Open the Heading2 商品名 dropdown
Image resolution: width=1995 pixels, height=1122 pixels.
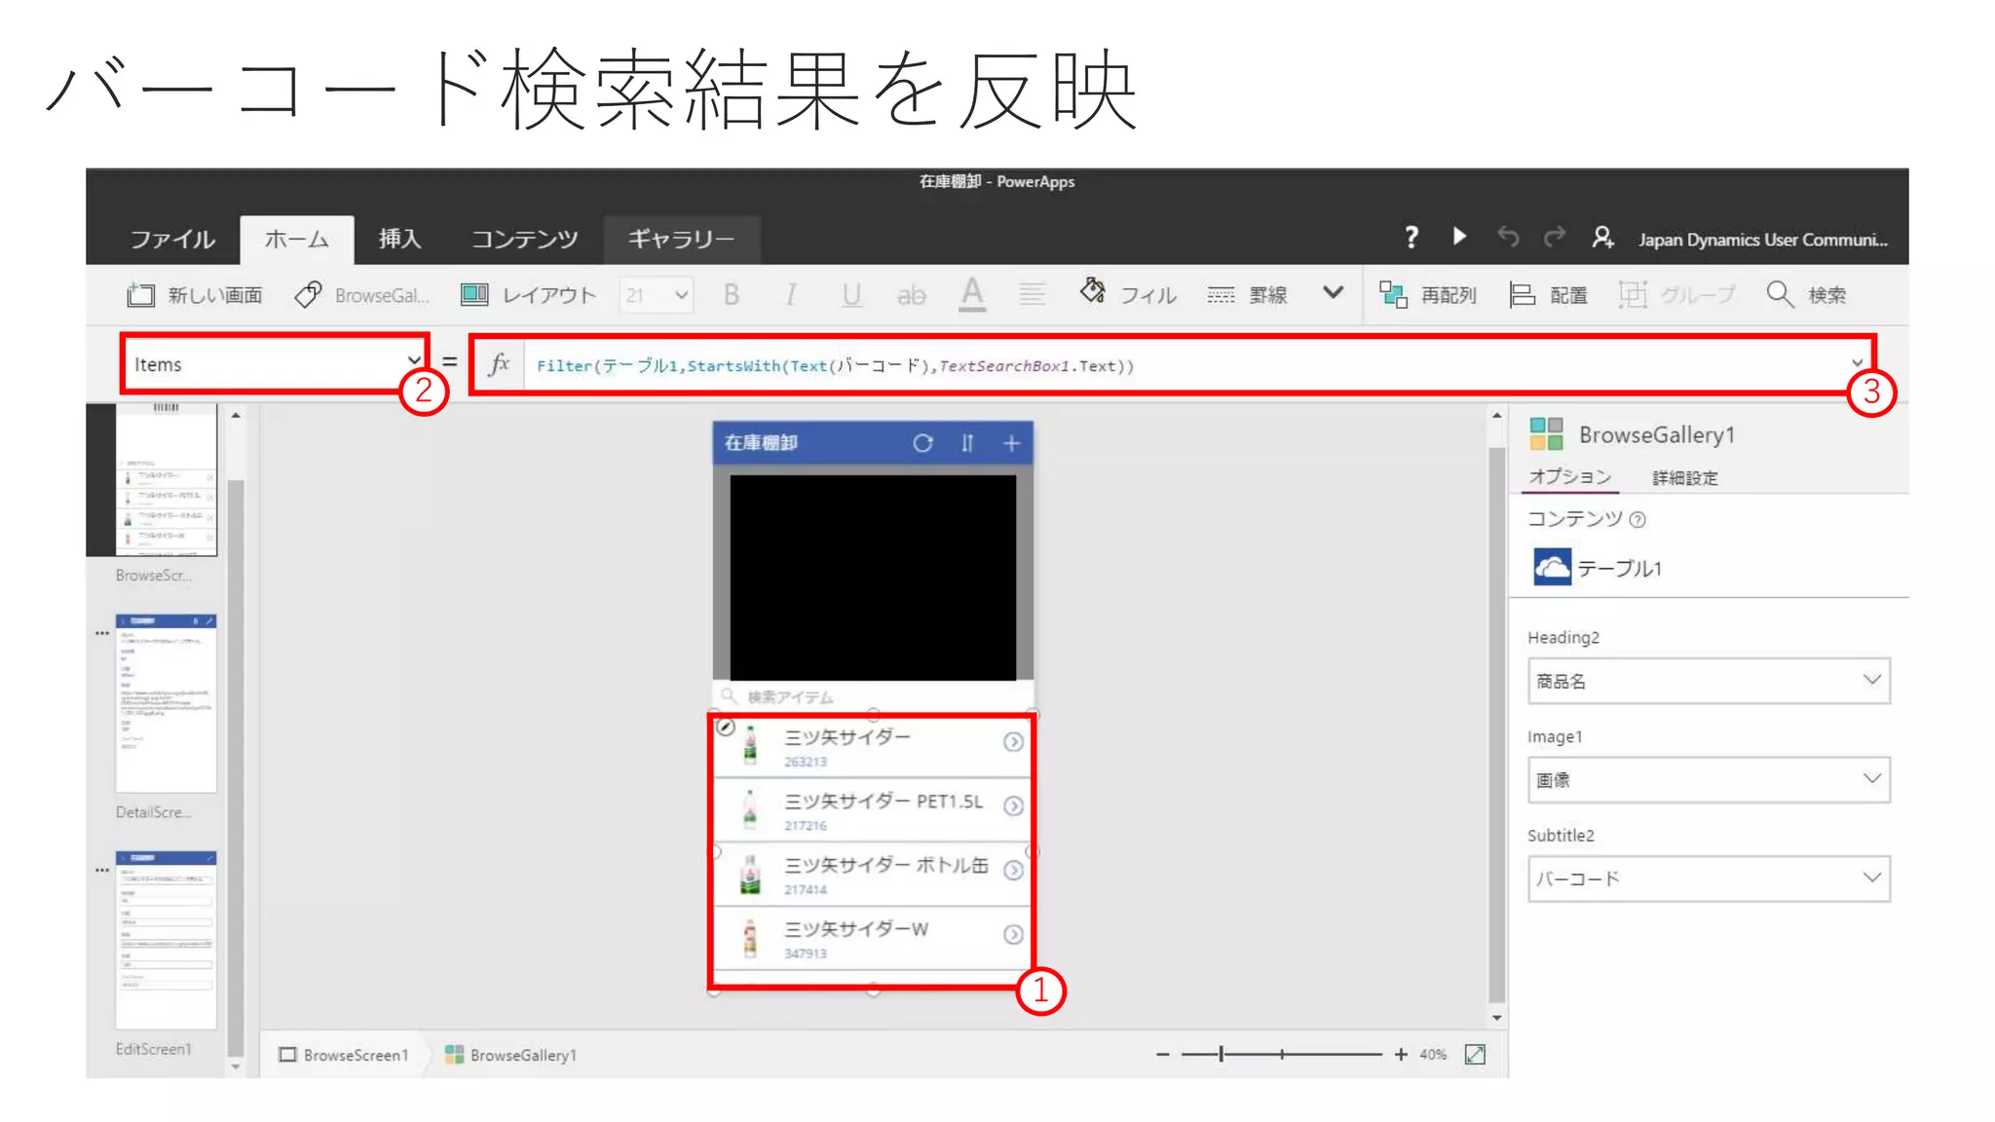coord(1709,681)
